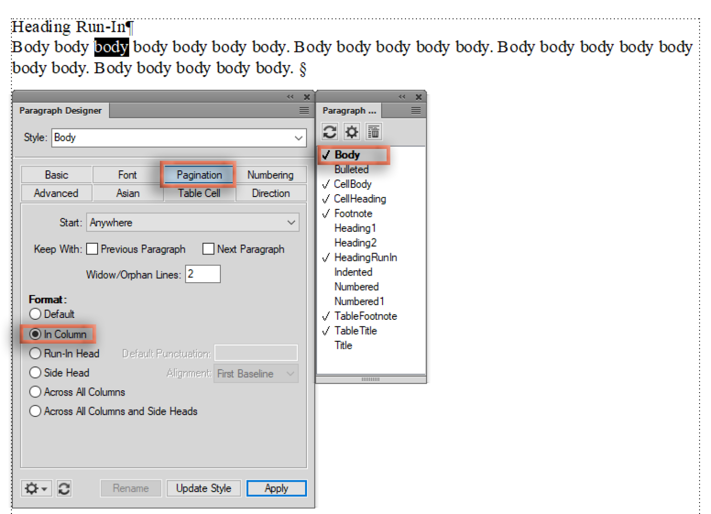Choose the Side Head format option
Viewport: 711px width, 514px height.
(35, 373)
